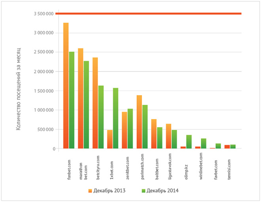Click the 2 500 000 axis value

click(x=44, y=52)
